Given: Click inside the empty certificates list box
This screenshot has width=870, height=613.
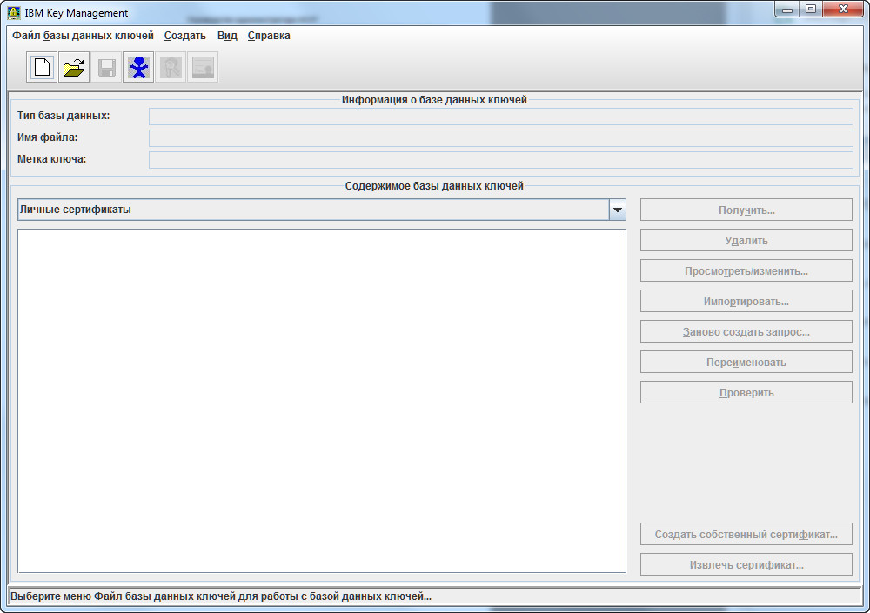Looking at the screenshot, I should pos(322,401).
